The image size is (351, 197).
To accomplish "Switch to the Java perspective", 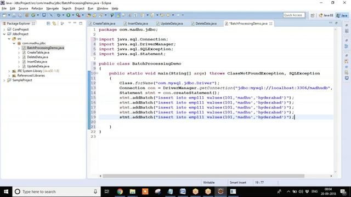I will tap(342, 15).
